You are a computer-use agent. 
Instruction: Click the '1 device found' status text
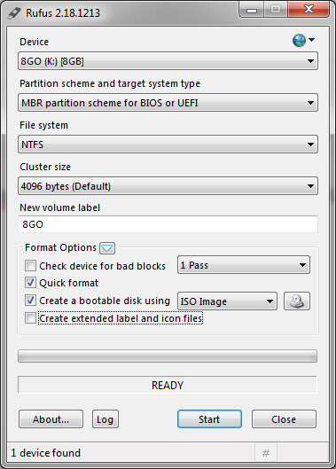tap(46, 453)
